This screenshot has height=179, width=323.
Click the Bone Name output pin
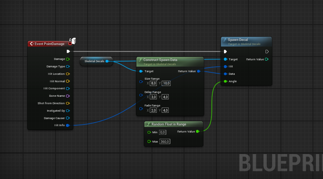pos(68,96)
